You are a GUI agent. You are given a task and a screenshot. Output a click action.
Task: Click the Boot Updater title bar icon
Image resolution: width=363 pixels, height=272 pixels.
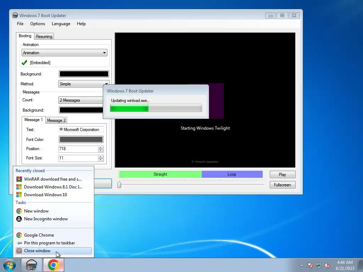point(15,15)
